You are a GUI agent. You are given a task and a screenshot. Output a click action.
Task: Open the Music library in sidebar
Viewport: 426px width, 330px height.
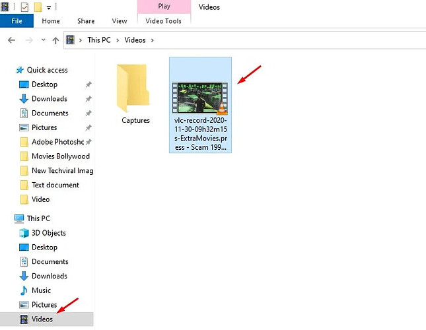[41, 290]
